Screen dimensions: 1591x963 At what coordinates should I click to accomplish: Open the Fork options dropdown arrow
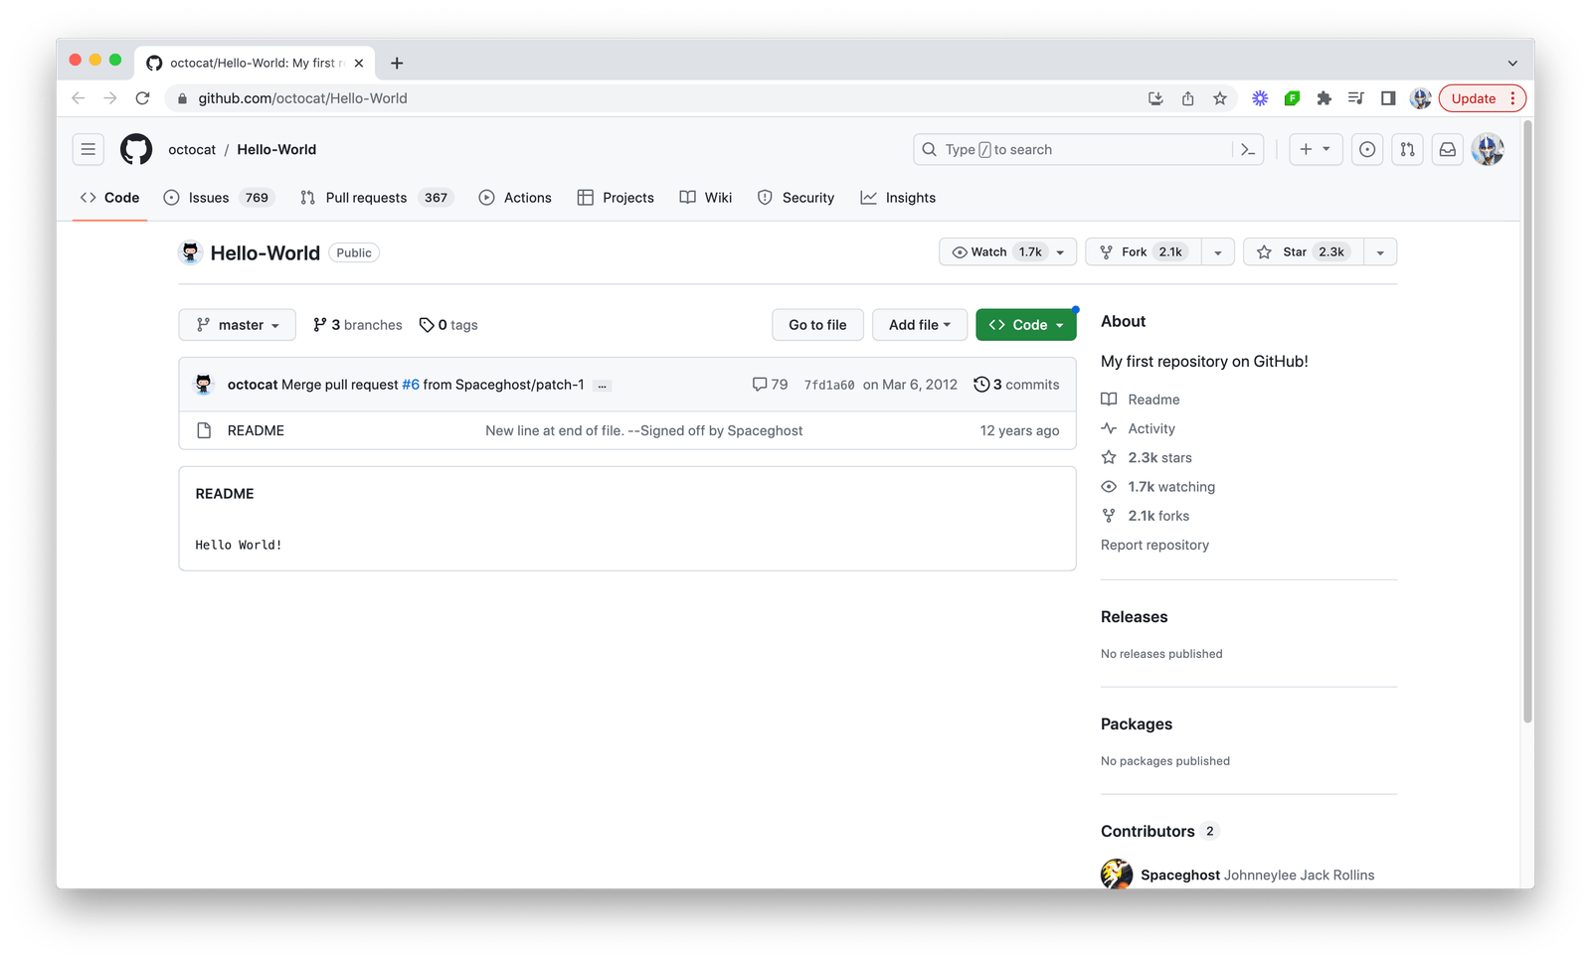1218,252
